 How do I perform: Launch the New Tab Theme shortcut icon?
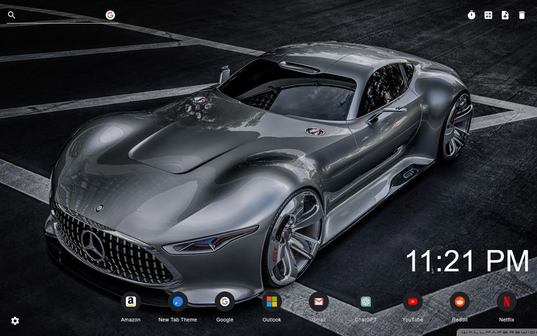[178, 302]
